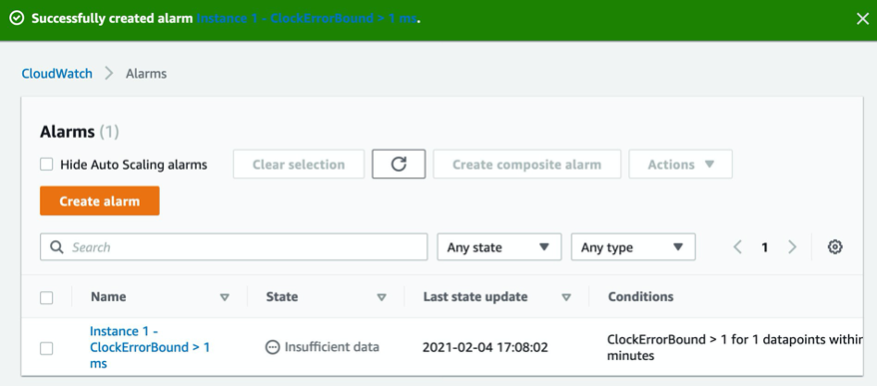
Task: Click Create composite alarm button
Action: [x=527, y=164]
